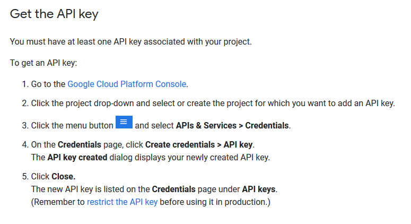Viewport: 411px width, 224px height.
Task: Click bold "Credentials" in the step 4 line
Action: pos(80,144)
